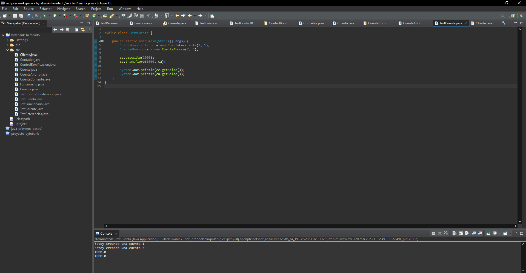Open the Run menu
The height and width of the screenshot is (273, 526).
click(x=110, y=9)
